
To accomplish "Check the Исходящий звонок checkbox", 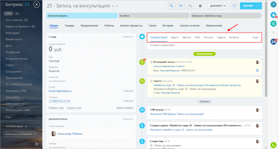I will [151, 62].
